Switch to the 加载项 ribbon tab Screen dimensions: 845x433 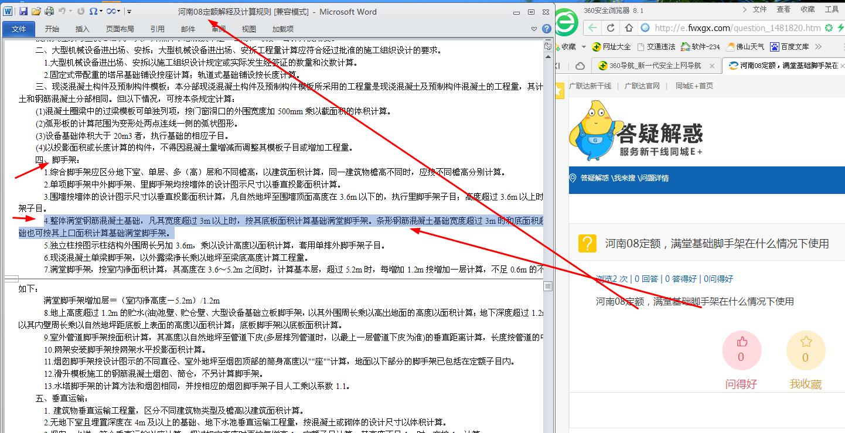[283, 29]
